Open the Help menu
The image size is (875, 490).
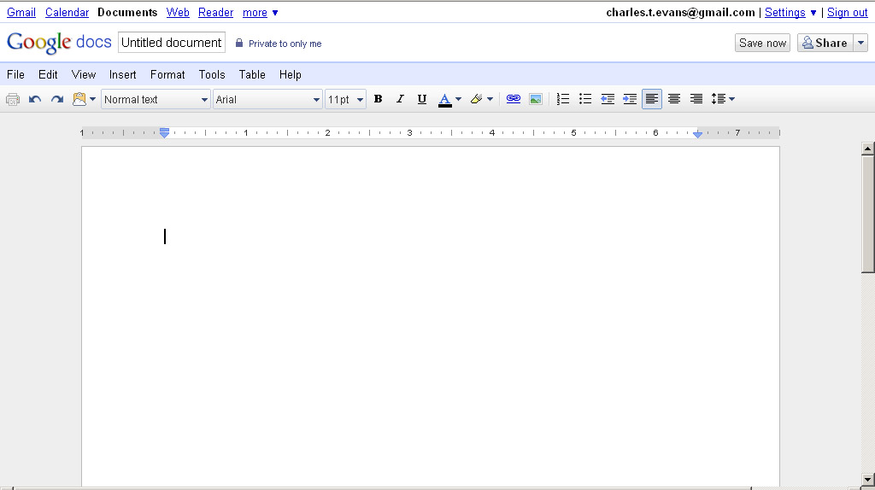291,75
